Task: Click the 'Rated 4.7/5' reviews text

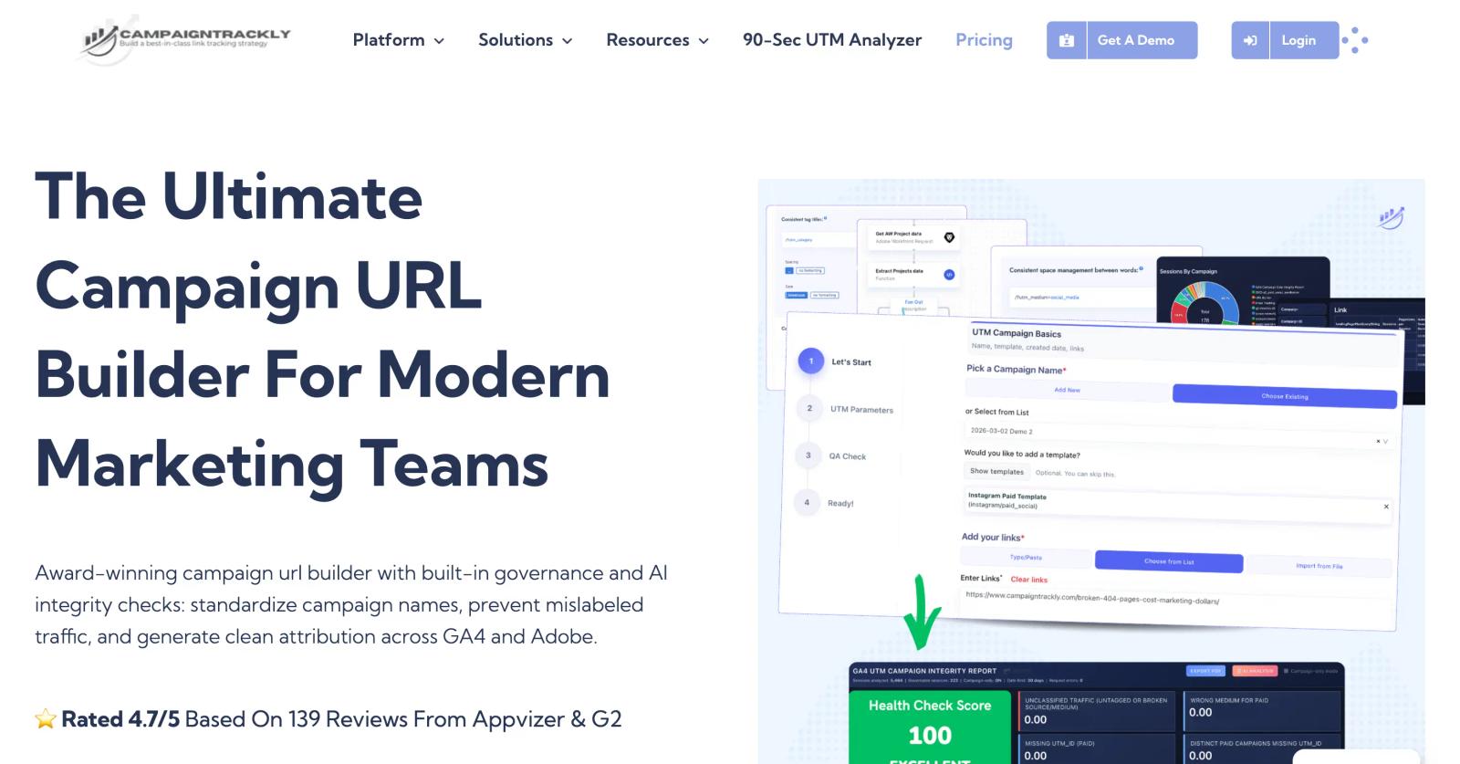Action: pos(328,719)
